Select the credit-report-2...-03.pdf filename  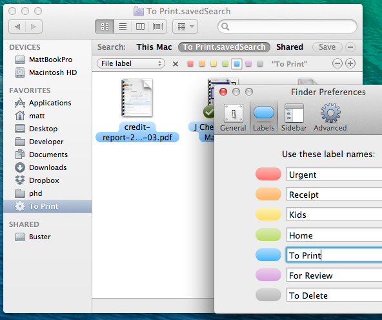pos(137,132)
